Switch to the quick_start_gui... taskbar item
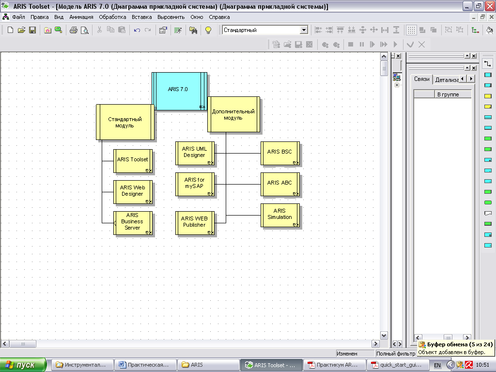496x372 pixels. (x=397, y=365)
